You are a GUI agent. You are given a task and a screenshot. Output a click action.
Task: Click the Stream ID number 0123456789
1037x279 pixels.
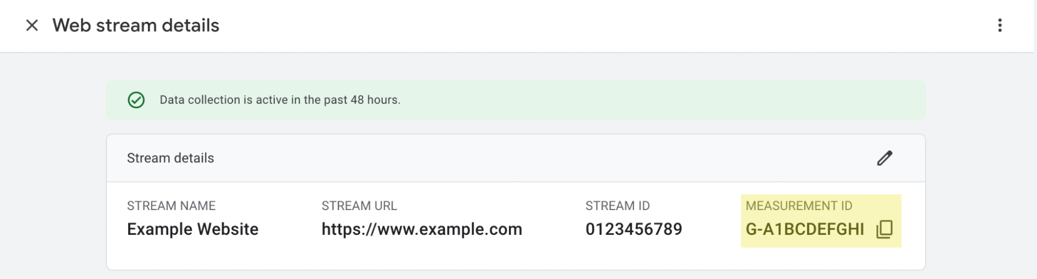[634, 229]
